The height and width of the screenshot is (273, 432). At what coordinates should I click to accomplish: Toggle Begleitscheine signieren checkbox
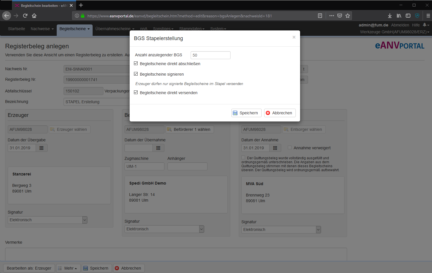pos(136,74)
